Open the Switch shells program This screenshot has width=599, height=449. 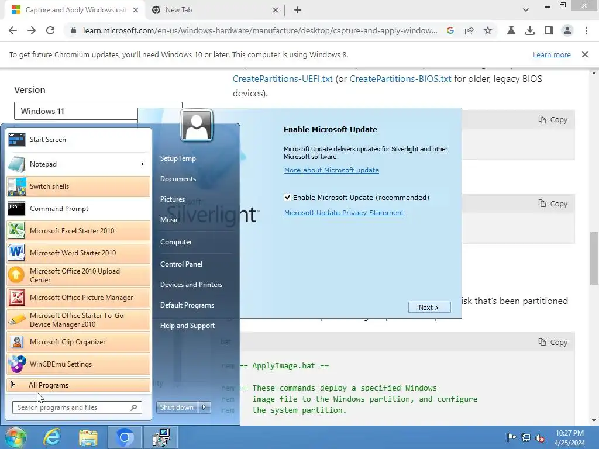pyautogui.click(x=78, y=186)
